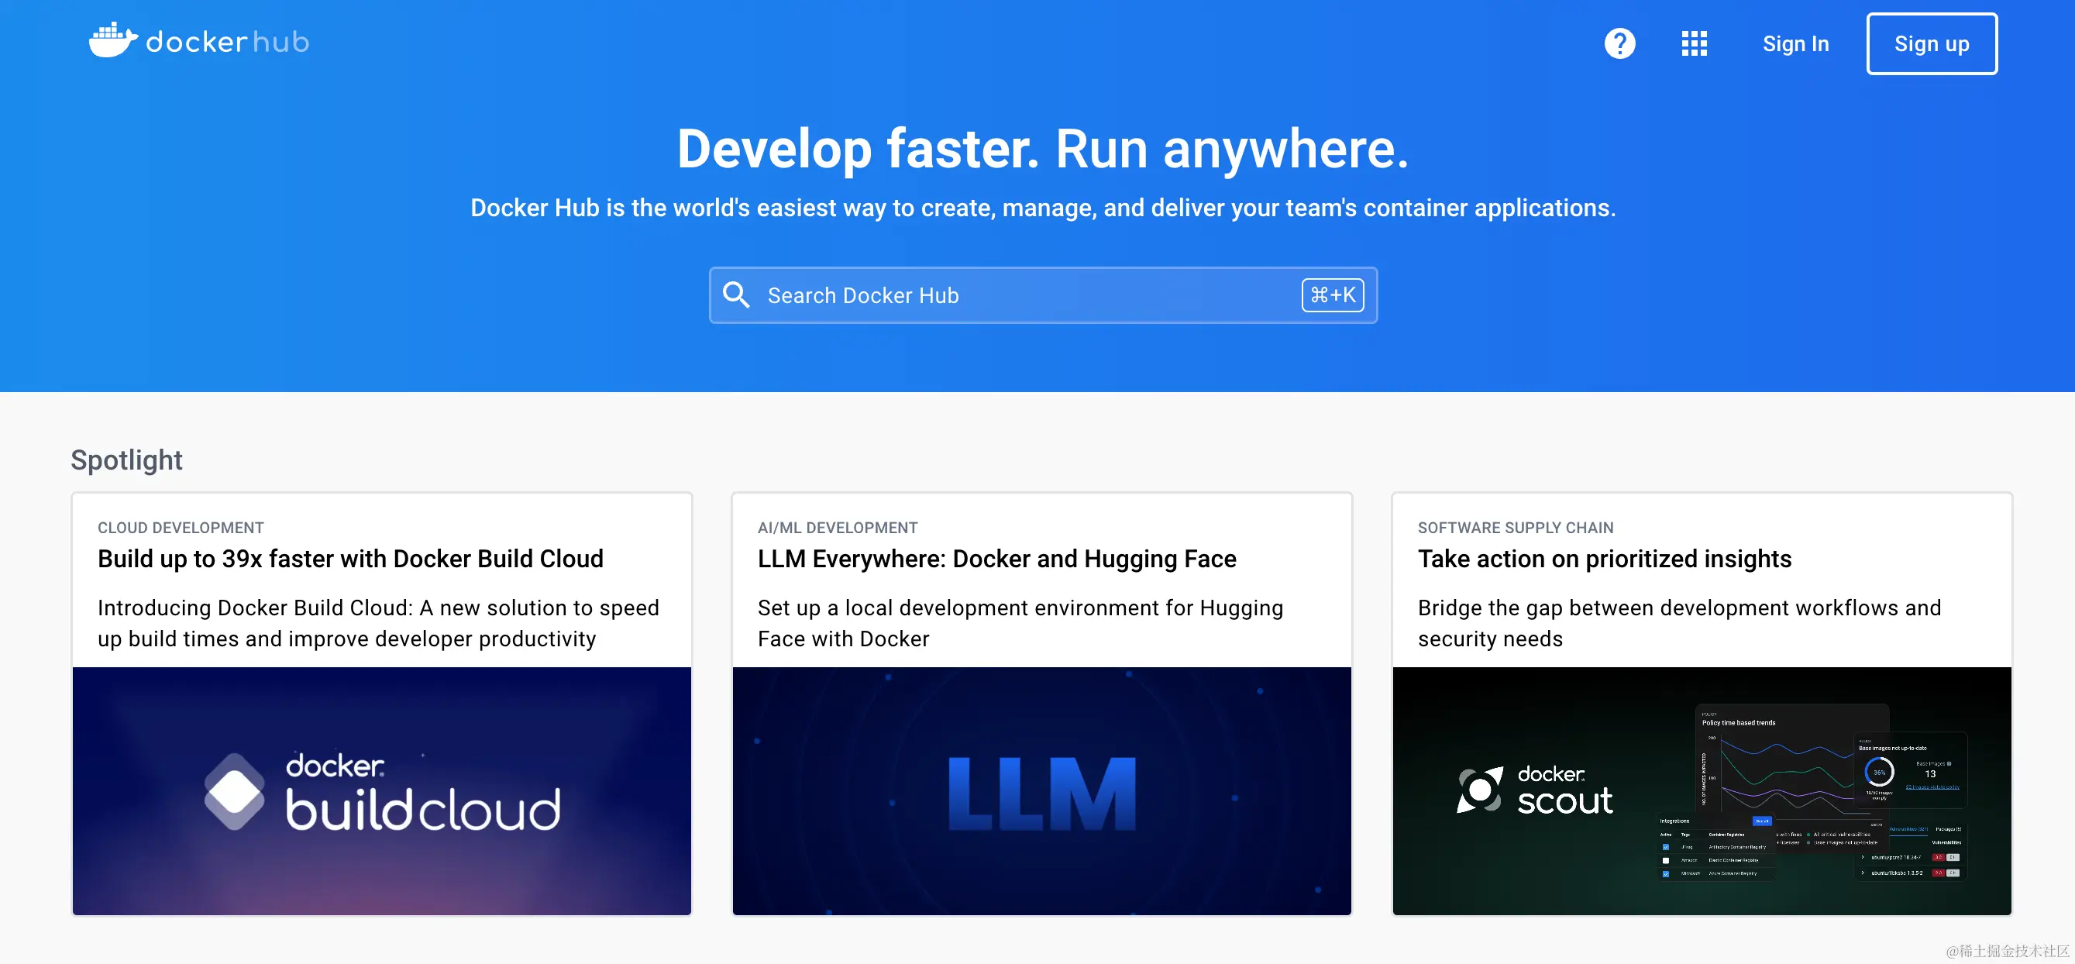Open the help question mark icon

click(x=1619, y=43)
